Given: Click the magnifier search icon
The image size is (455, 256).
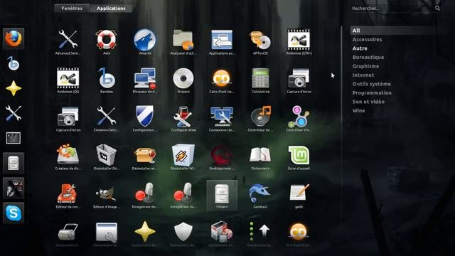Looking at the screenshot, I should tap(438, 9).
